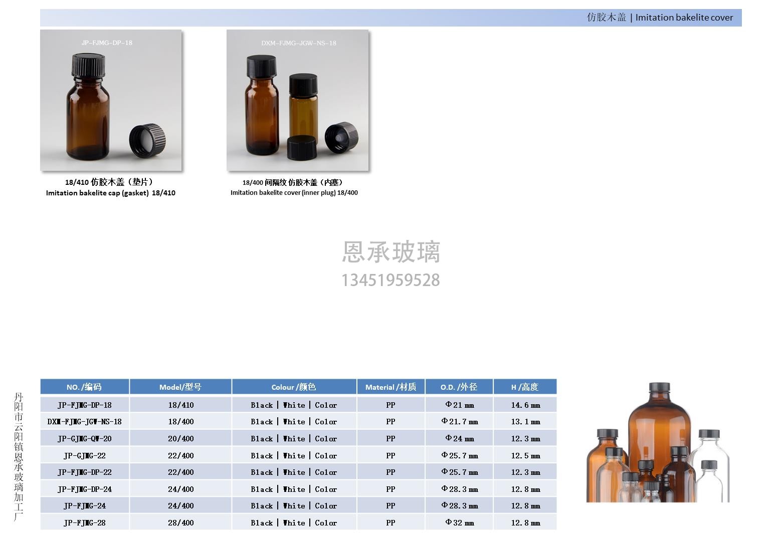The height and width of the screenshot is (540, 782).
Task: Click the 28/400 model cell
Action: (x=180, y=522)
